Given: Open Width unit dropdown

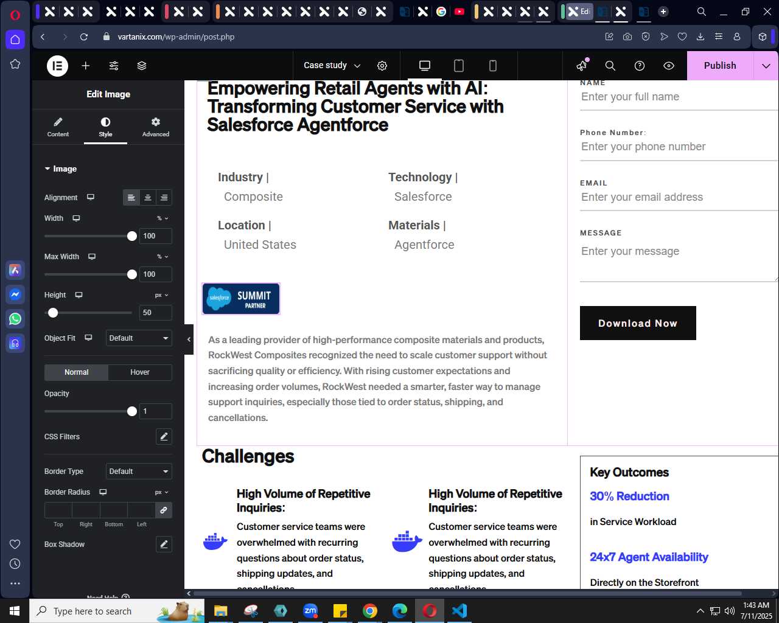Looking at the screenshot, I should [x=163, y=218].
